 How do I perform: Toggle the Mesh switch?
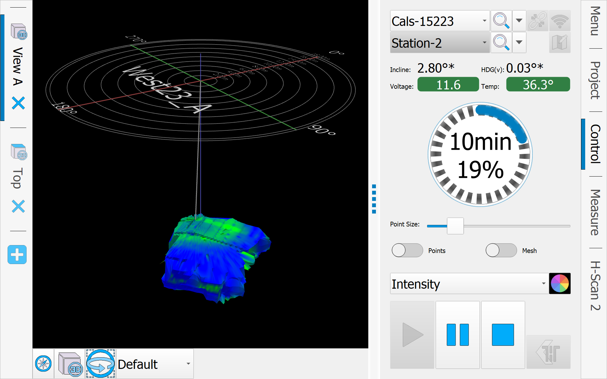[501, 250]
